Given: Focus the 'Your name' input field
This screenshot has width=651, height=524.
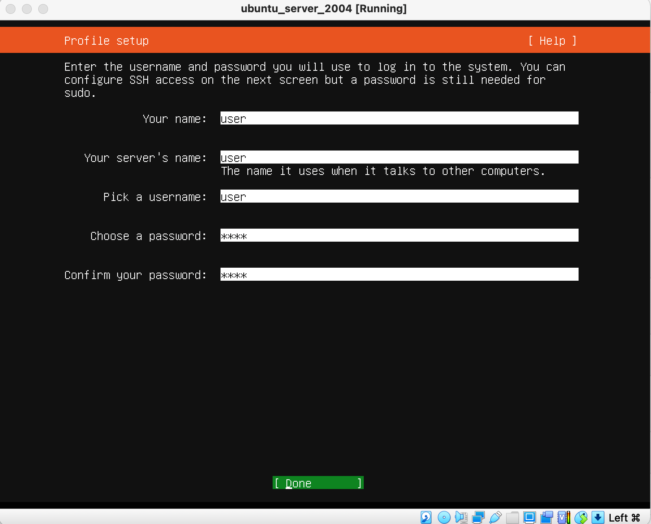Looking at the screenshot, I should click(399, 118).
